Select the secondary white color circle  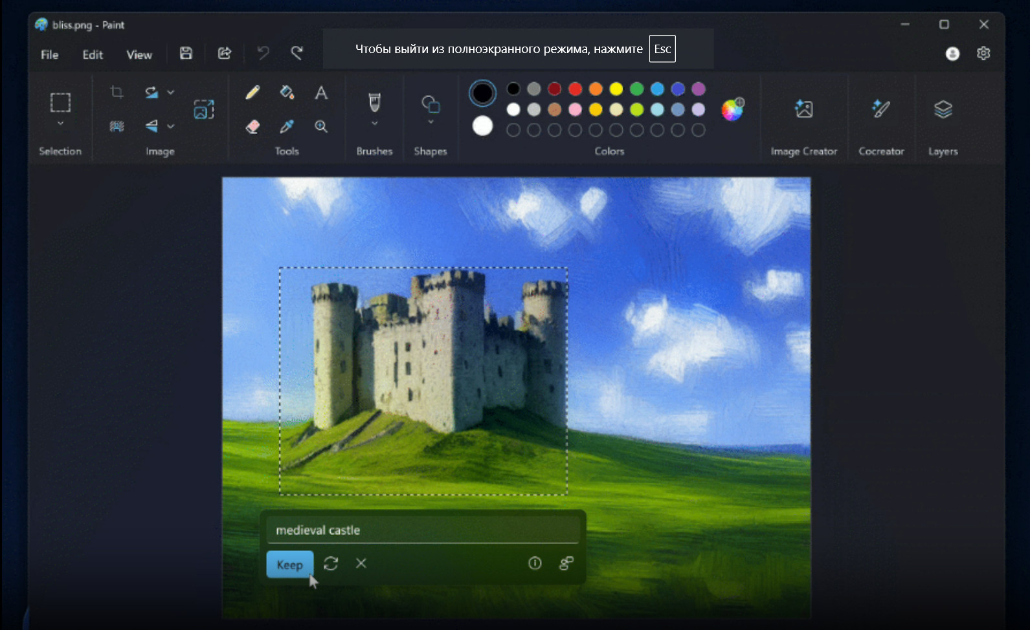pos(482,126)
